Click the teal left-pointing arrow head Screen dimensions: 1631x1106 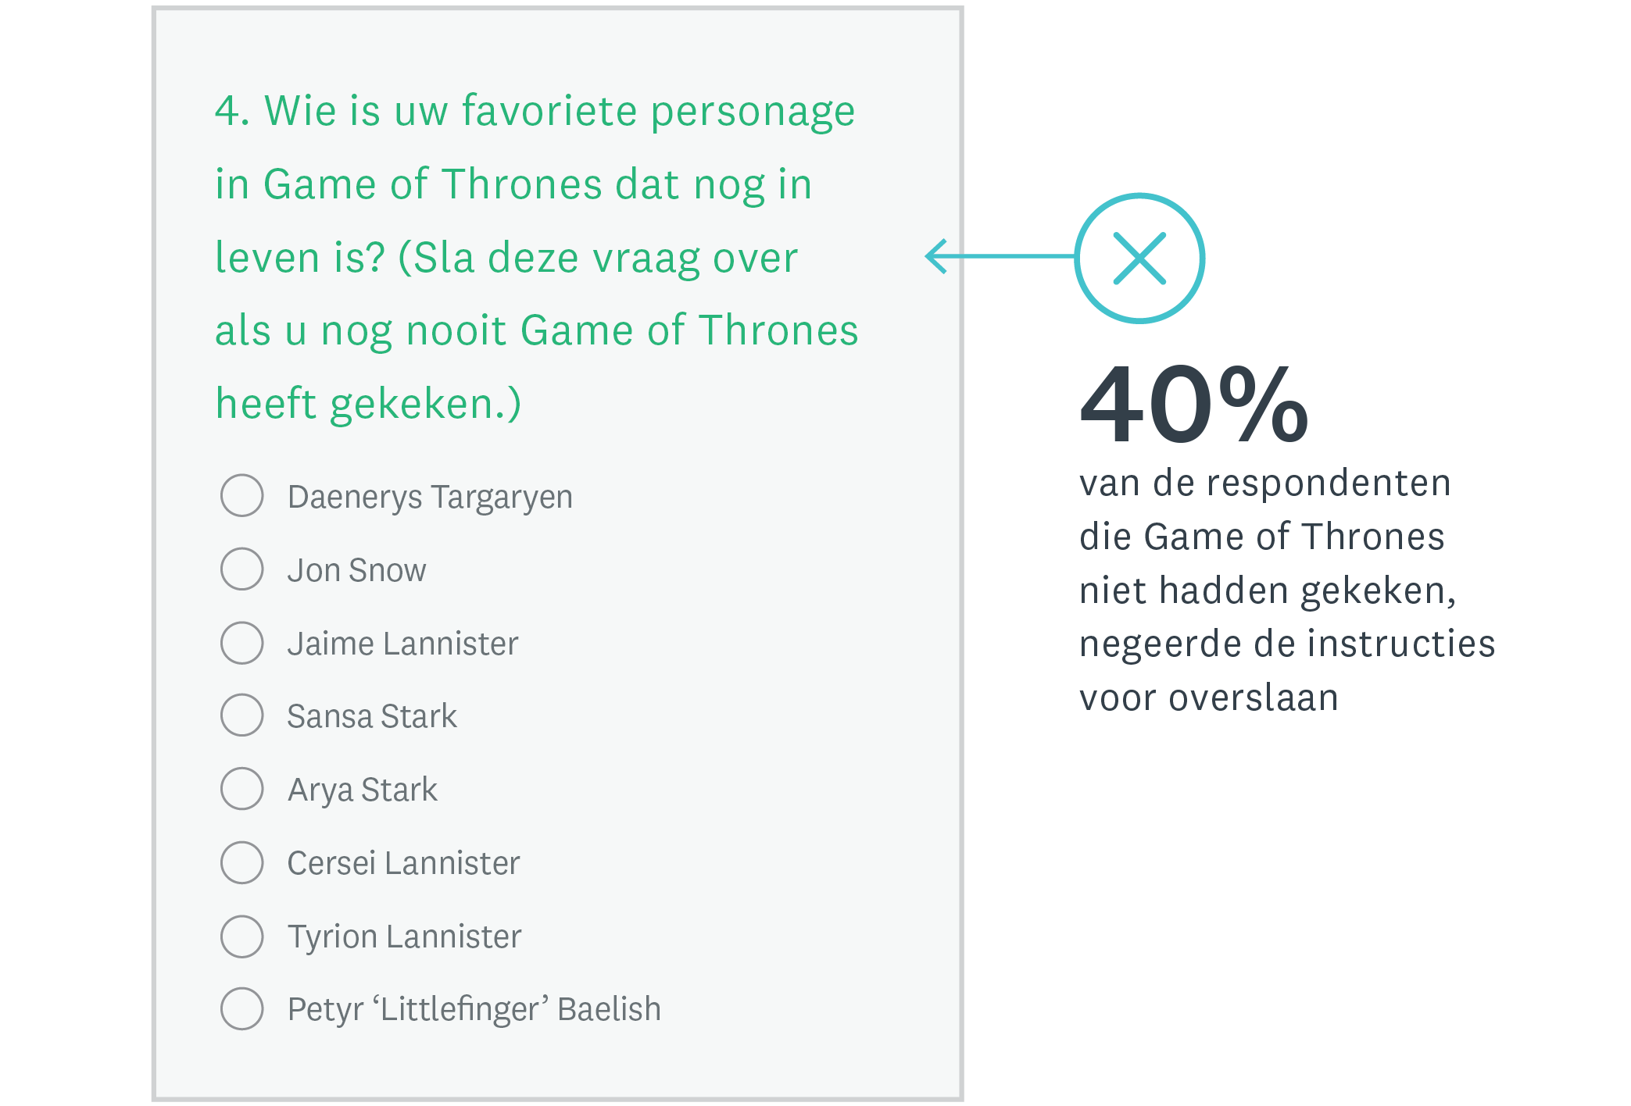pos(936,256)
